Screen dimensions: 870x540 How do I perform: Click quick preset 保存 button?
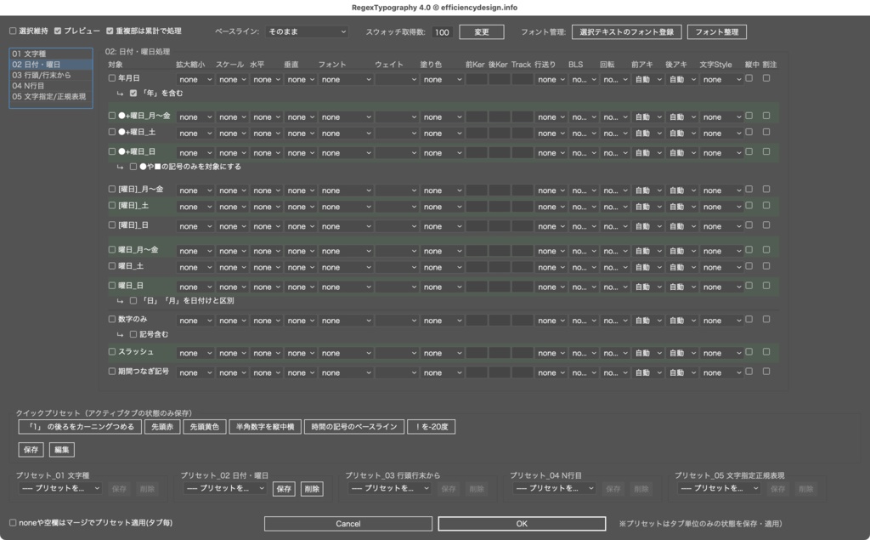point(31,450)
